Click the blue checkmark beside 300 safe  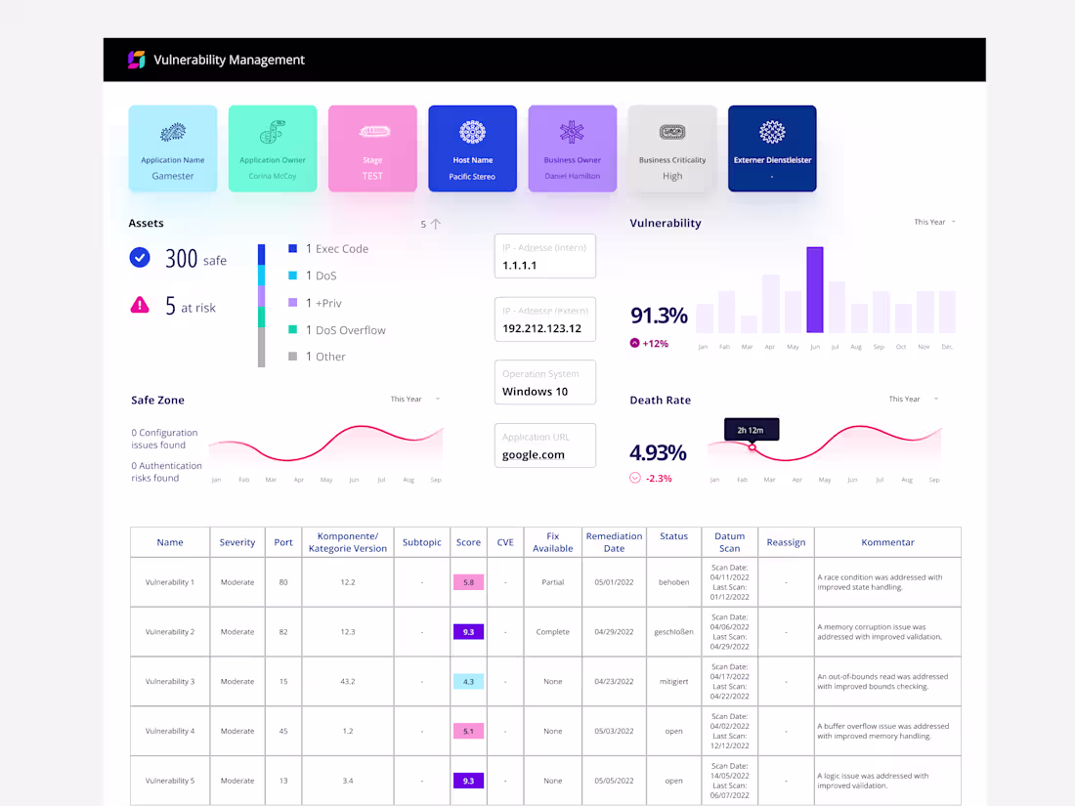(140, 257)
